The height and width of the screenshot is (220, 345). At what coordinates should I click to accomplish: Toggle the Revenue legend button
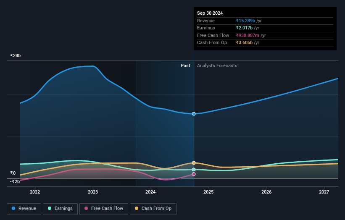pos(24,209)
